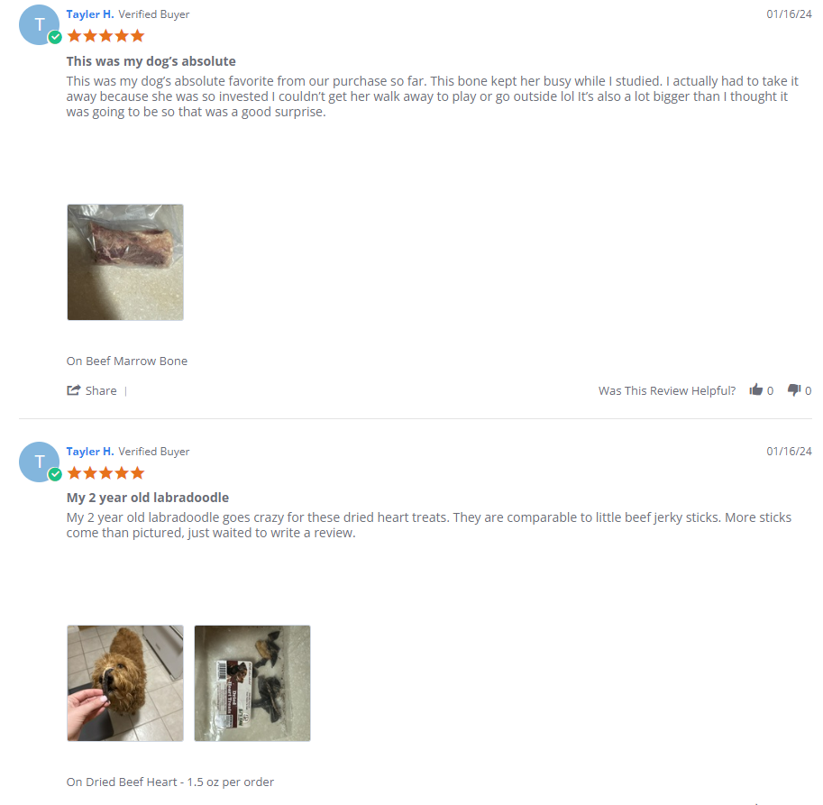Click five-star rating on labradoodle review
823x805 pixels.
pyautogui.click(x=106, y=473)
